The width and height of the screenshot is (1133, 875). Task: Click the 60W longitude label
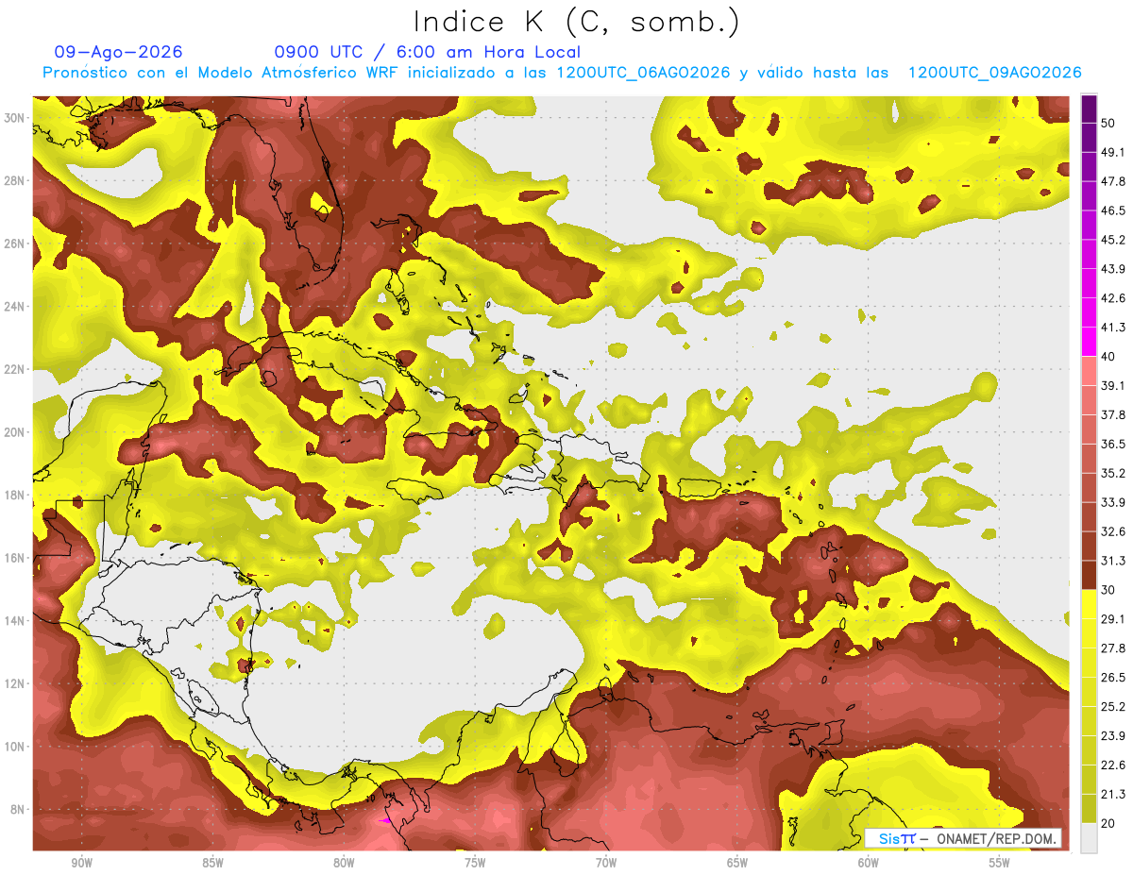pyautogui.click(x=869, y=863)
